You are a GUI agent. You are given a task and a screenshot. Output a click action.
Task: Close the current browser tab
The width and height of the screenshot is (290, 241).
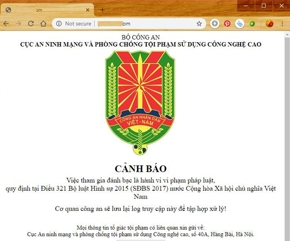coord(88,10)
